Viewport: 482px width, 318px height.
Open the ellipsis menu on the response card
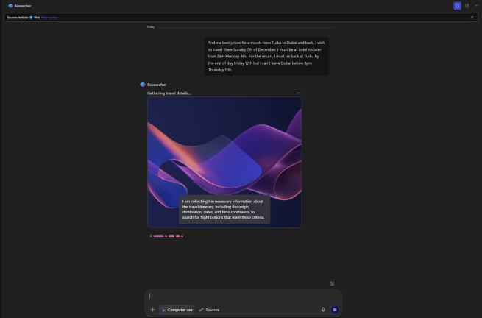tap(298, 93)
